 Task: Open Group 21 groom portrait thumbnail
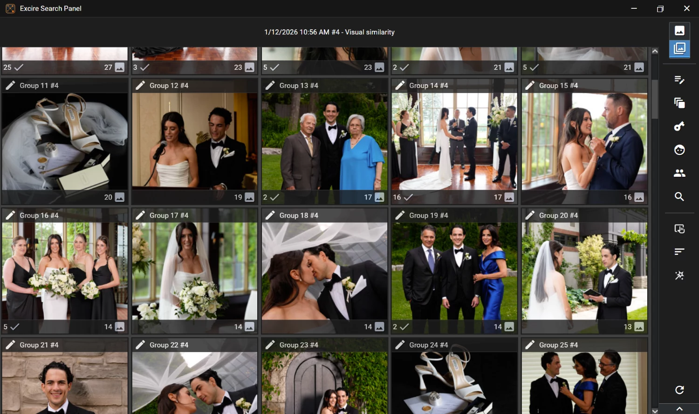point(65,383)
